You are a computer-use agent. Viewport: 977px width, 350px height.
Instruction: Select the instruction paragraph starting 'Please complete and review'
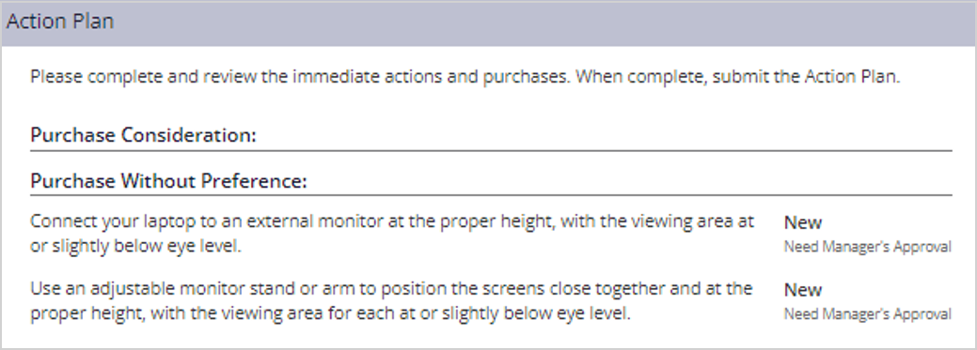(465, 78)
